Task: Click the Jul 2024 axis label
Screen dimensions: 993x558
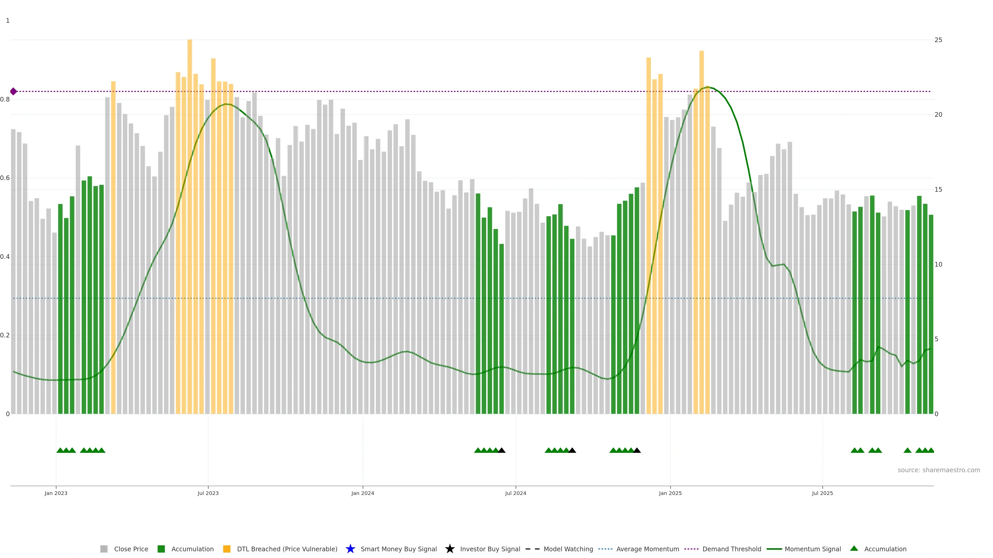Action: (515, 493)
